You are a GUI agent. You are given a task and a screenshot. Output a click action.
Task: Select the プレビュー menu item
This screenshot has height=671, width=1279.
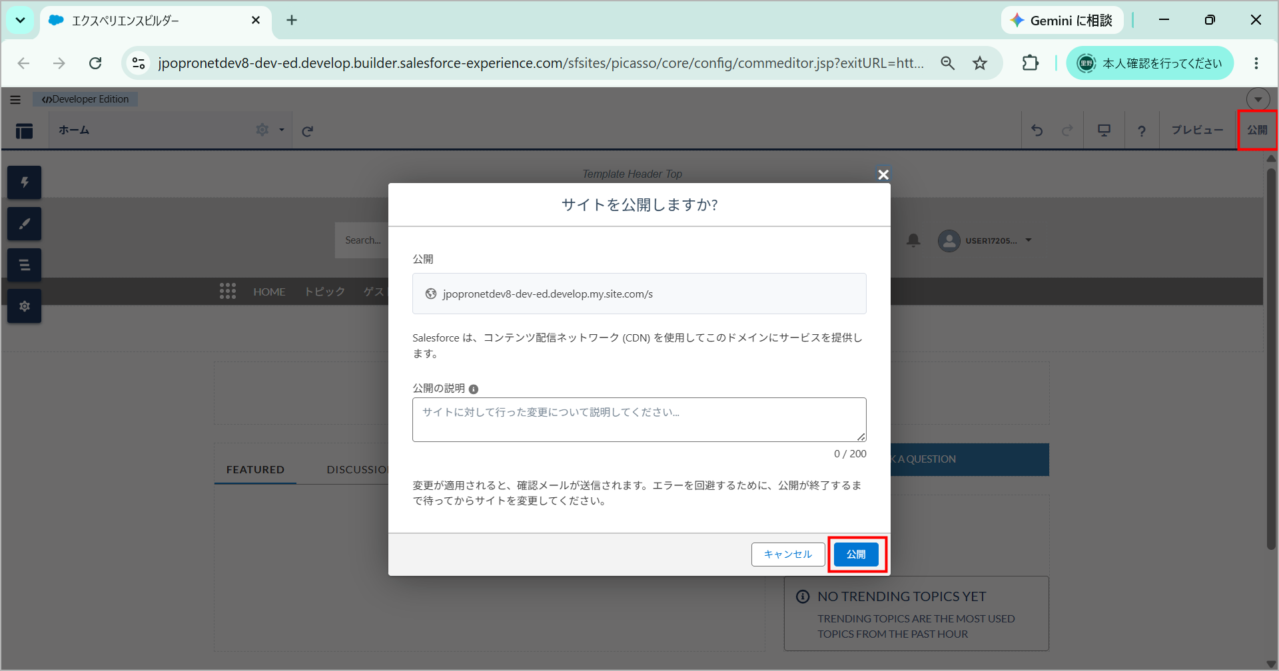(1197, 130)
